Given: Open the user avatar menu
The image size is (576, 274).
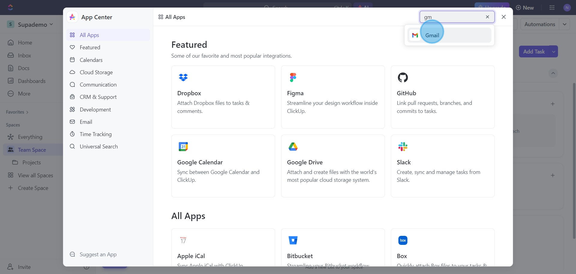Looking at the screenshot, I should click(x=567, y=8).
